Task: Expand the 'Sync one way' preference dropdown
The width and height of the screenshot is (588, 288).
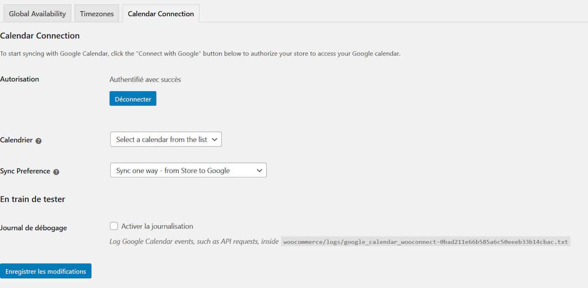Action: click(x=188, y=170)
